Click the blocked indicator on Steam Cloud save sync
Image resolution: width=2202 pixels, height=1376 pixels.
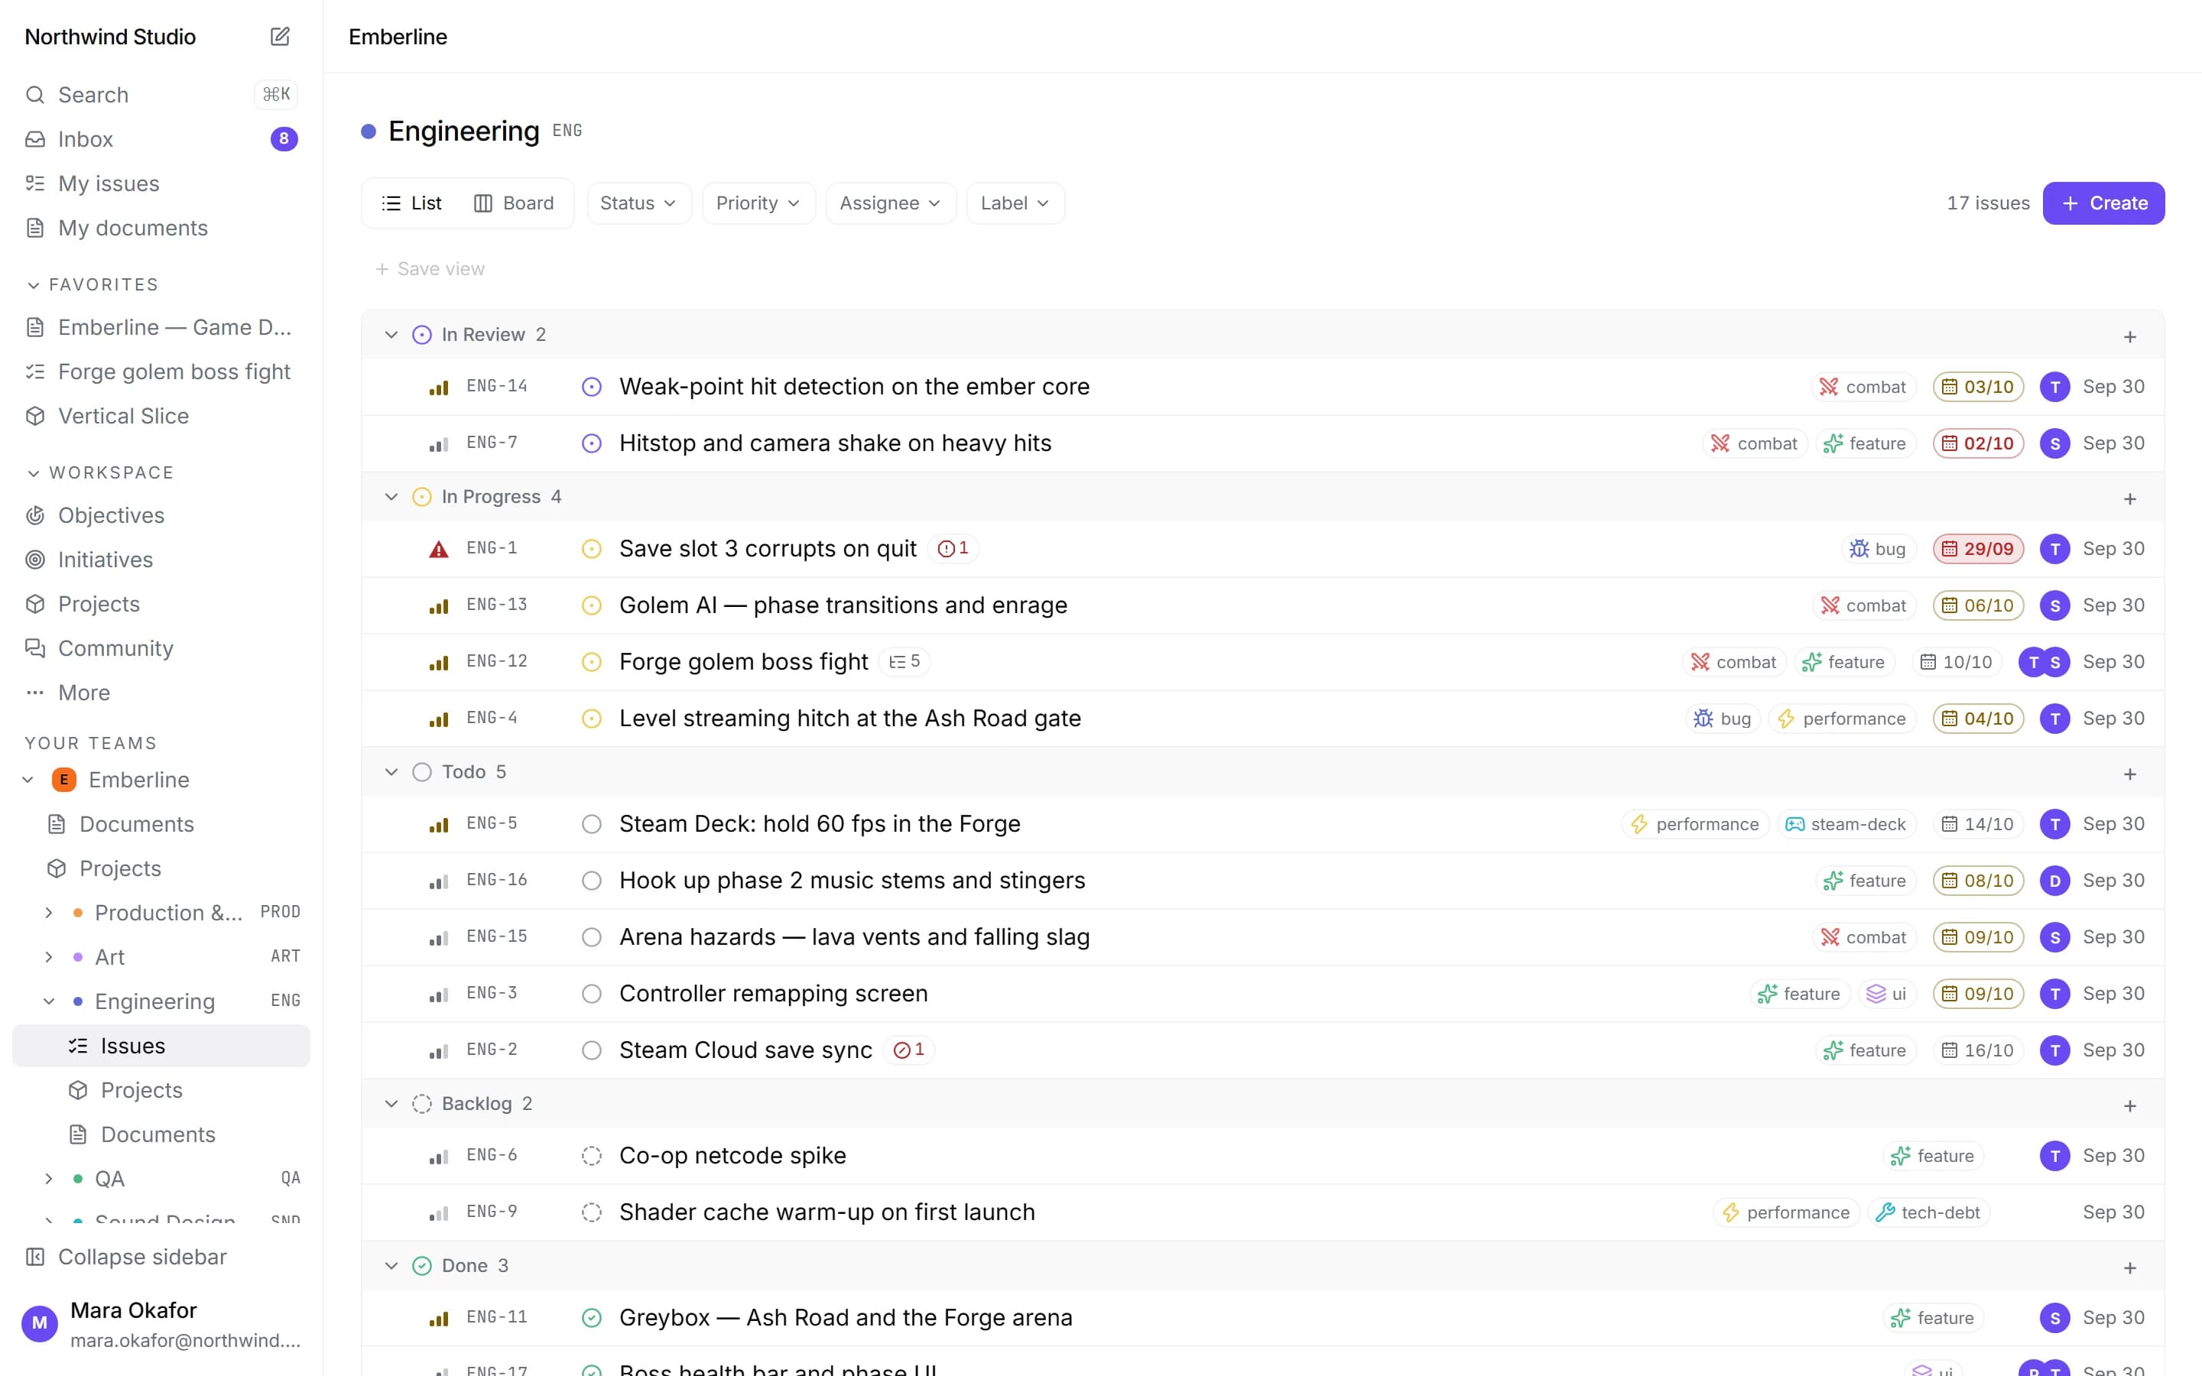pyautogui.click(x=909, y=1050)
